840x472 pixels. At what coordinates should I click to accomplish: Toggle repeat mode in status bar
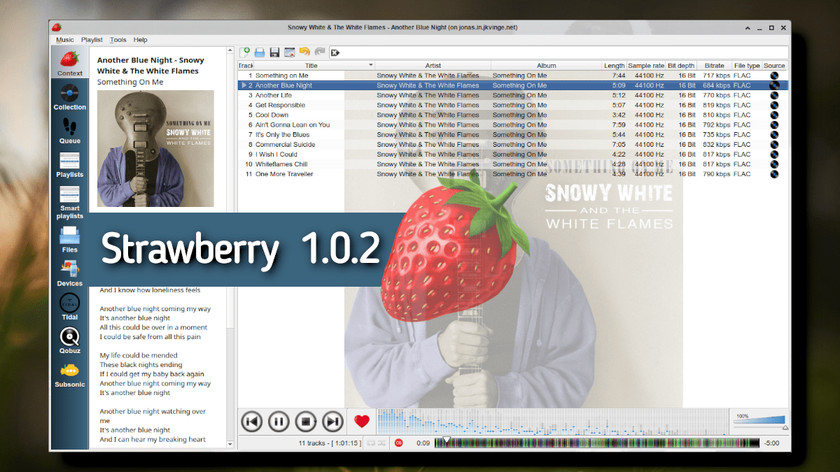[x=370, y=443]
